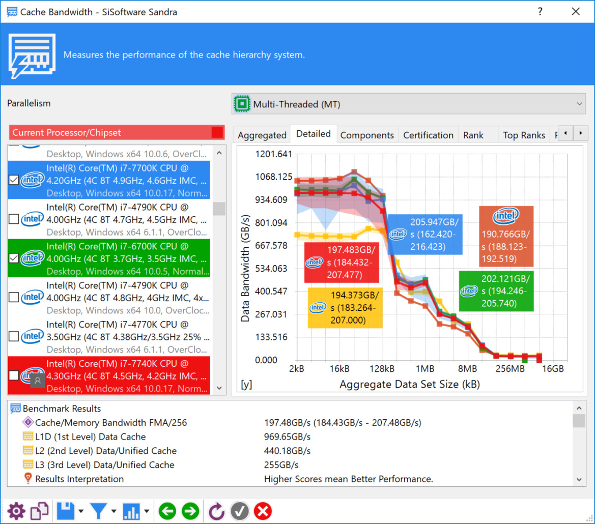
Task: Open the Certification tab
Action: [428, 135]
